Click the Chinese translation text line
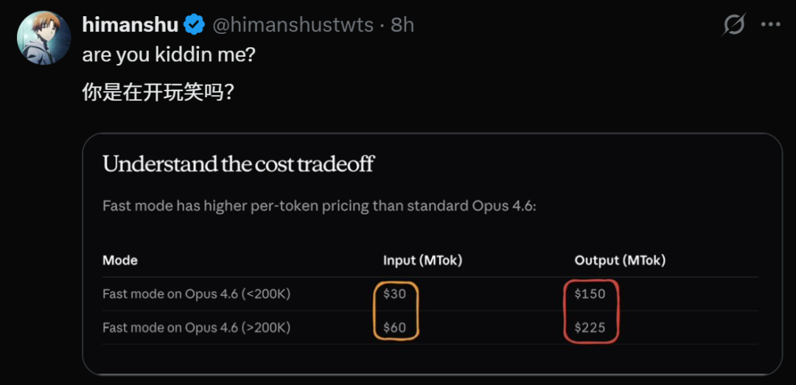Screen dimensions: 796x385 coord(158,93)
